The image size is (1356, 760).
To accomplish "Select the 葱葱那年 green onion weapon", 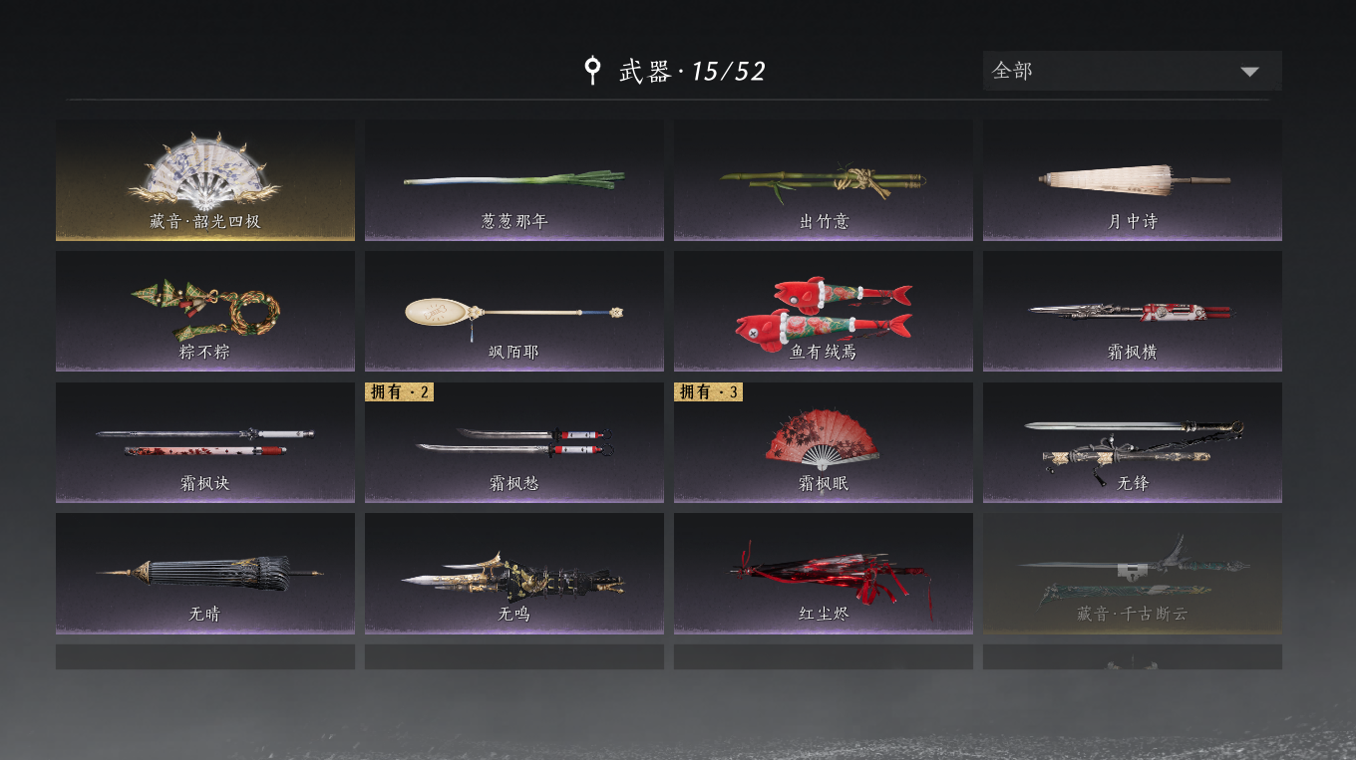I will pos(514,180).
